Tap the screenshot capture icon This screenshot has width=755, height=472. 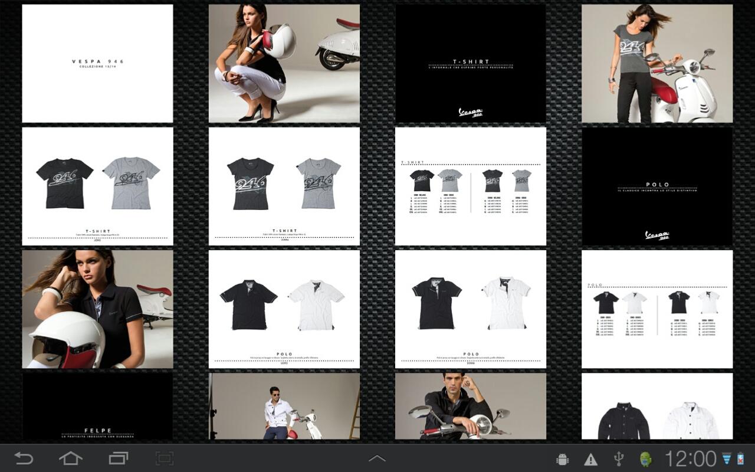[x=165, y=458]
